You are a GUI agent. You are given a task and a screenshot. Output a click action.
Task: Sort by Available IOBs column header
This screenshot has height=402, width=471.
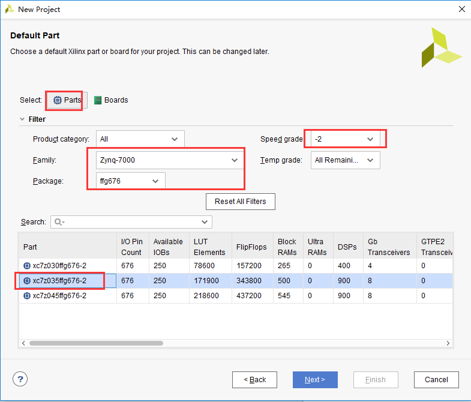pos(169,247)
